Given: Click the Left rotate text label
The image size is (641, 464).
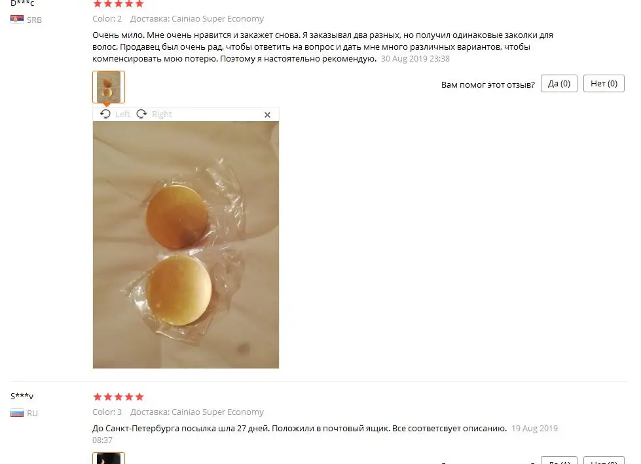Looking at the screenshot, I should point(122,114).
